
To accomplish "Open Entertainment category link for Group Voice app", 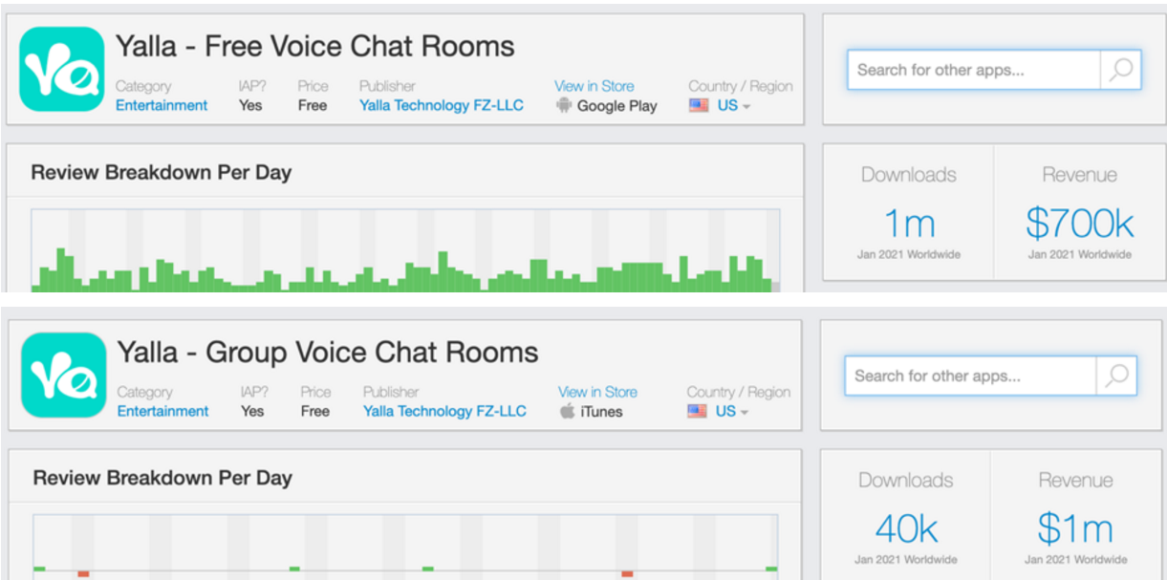I will (x=162, y=412).
